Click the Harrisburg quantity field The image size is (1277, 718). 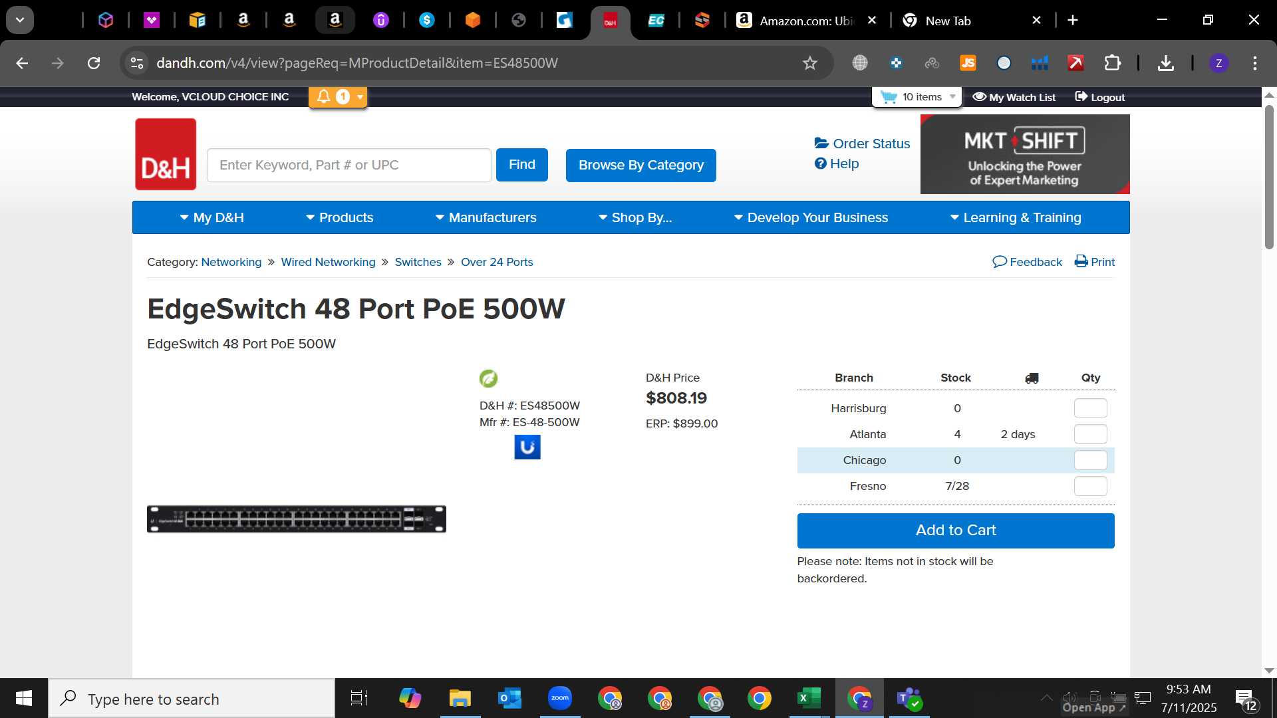(x=1091, y=408)
